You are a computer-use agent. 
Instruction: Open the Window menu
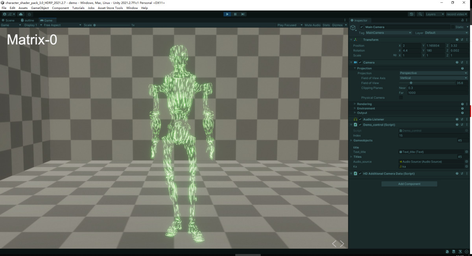coord(132,7)
